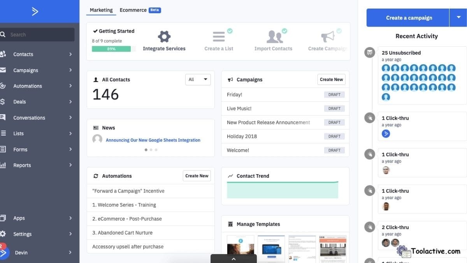The height and width of the screenshot is (263, 467).
Task: Open the Google Sheets Integration announcement
Action: point(153,140)
